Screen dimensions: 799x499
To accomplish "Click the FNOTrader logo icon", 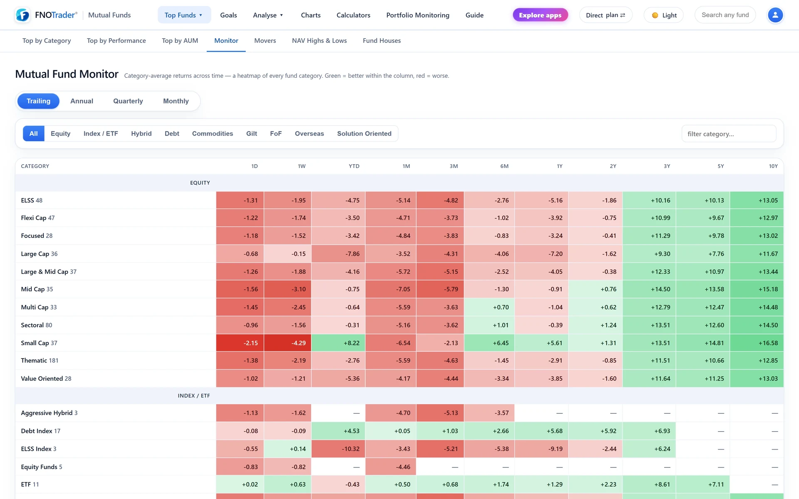I will tap(22, 15).
